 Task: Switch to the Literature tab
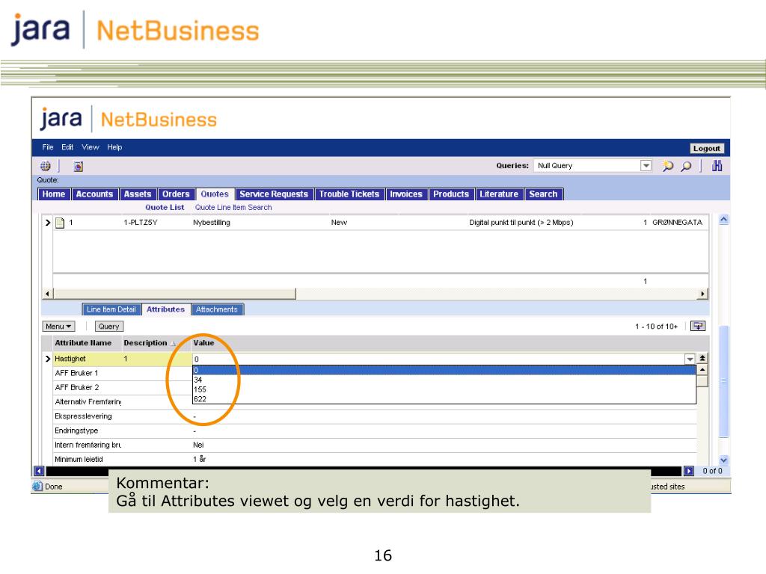click(x=499, y=194)
